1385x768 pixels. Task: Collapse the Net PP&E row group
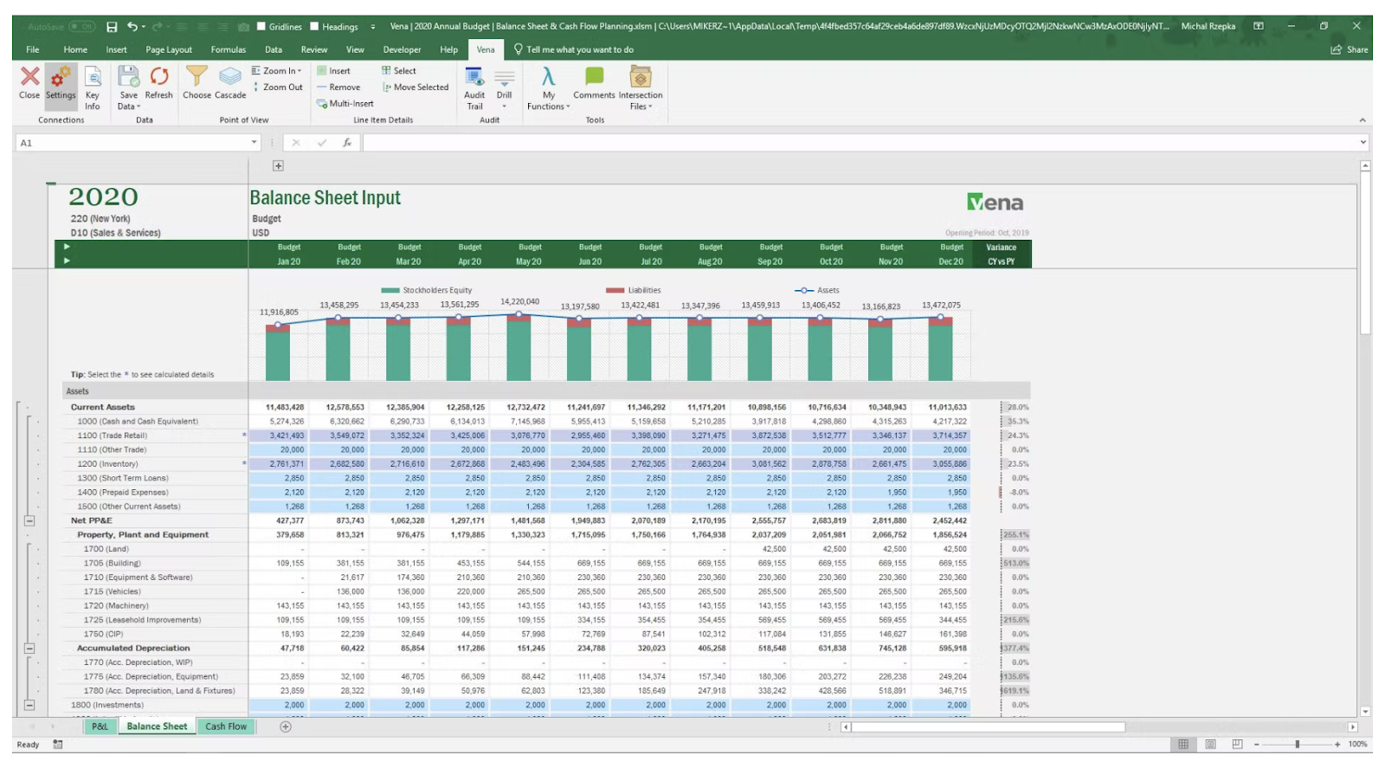(x=29, y=521)
